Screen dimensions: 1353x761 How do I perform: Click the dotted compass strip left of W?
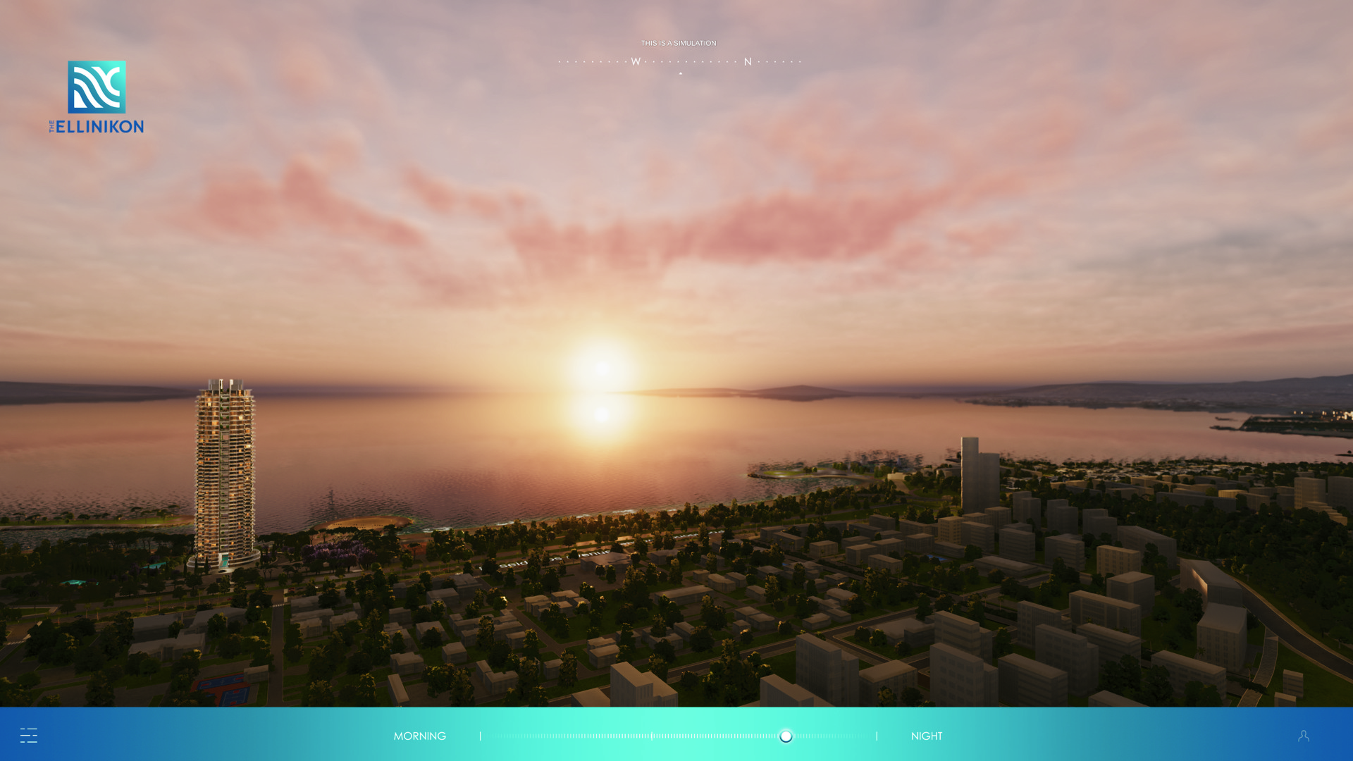click(x=592, y=62)
